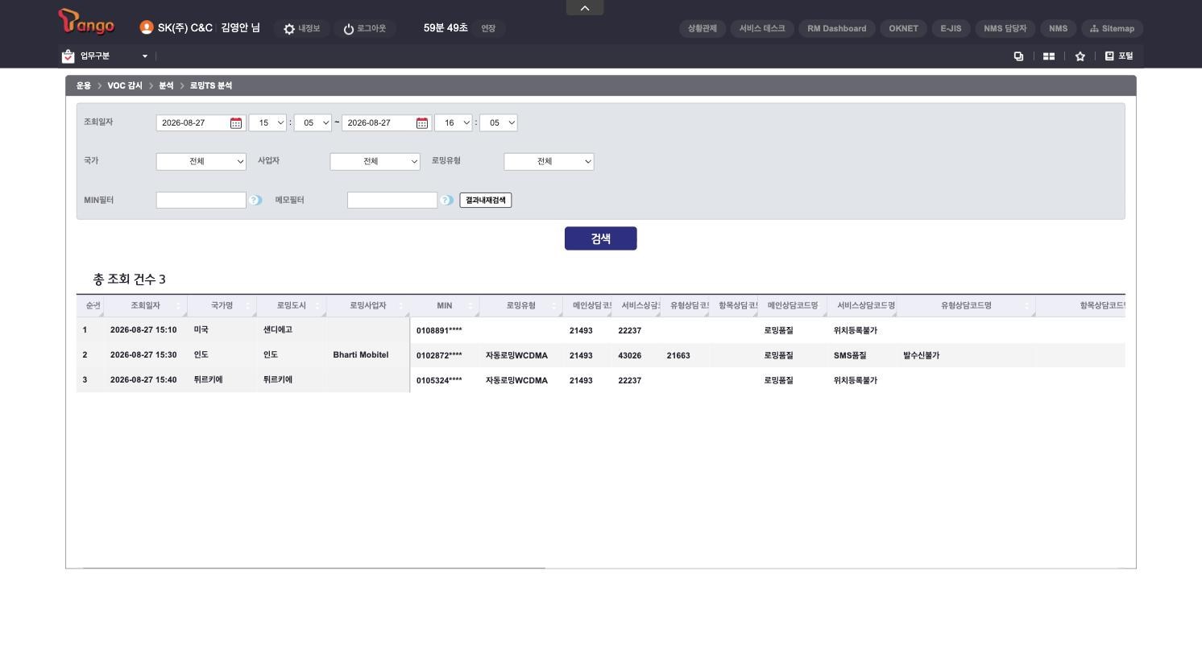
Task: Open the 서비스 데스크 menu
Action: click(762, 28)
